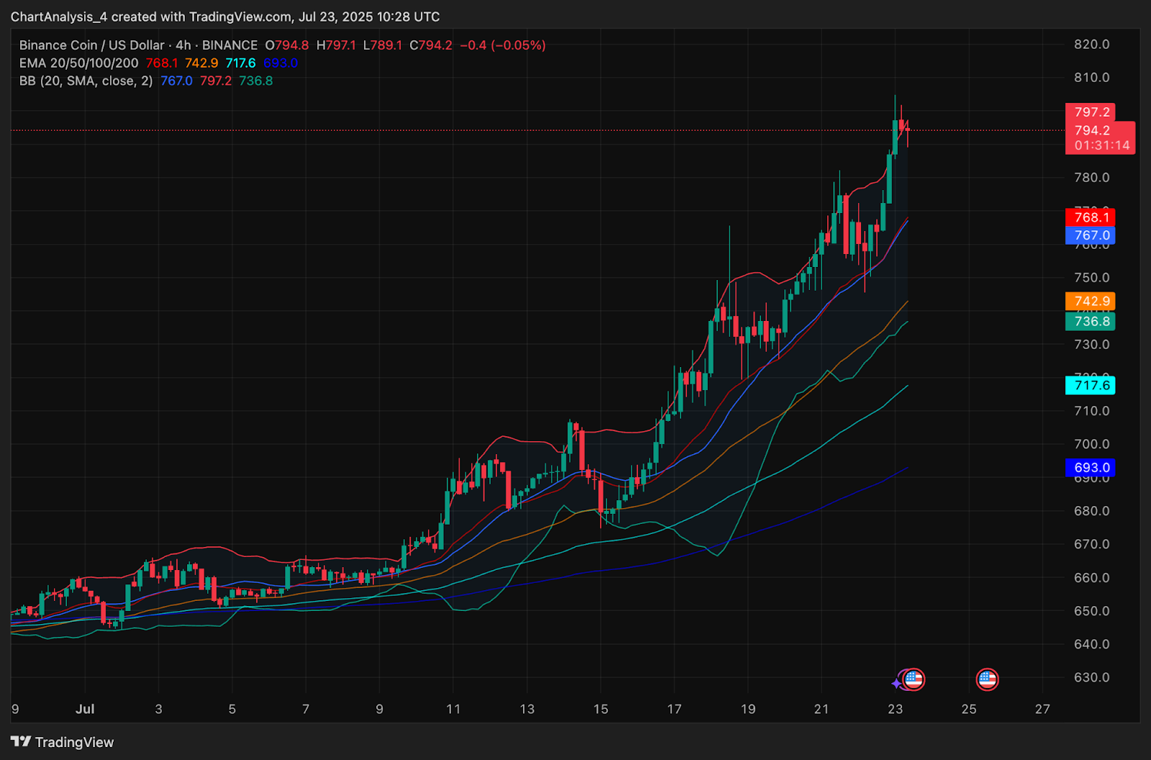Click the US flag event icon above date 23

tap(913, 679)
